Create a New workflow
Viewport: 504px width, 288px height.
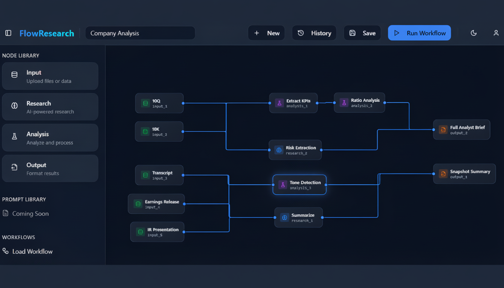(266, 33)
